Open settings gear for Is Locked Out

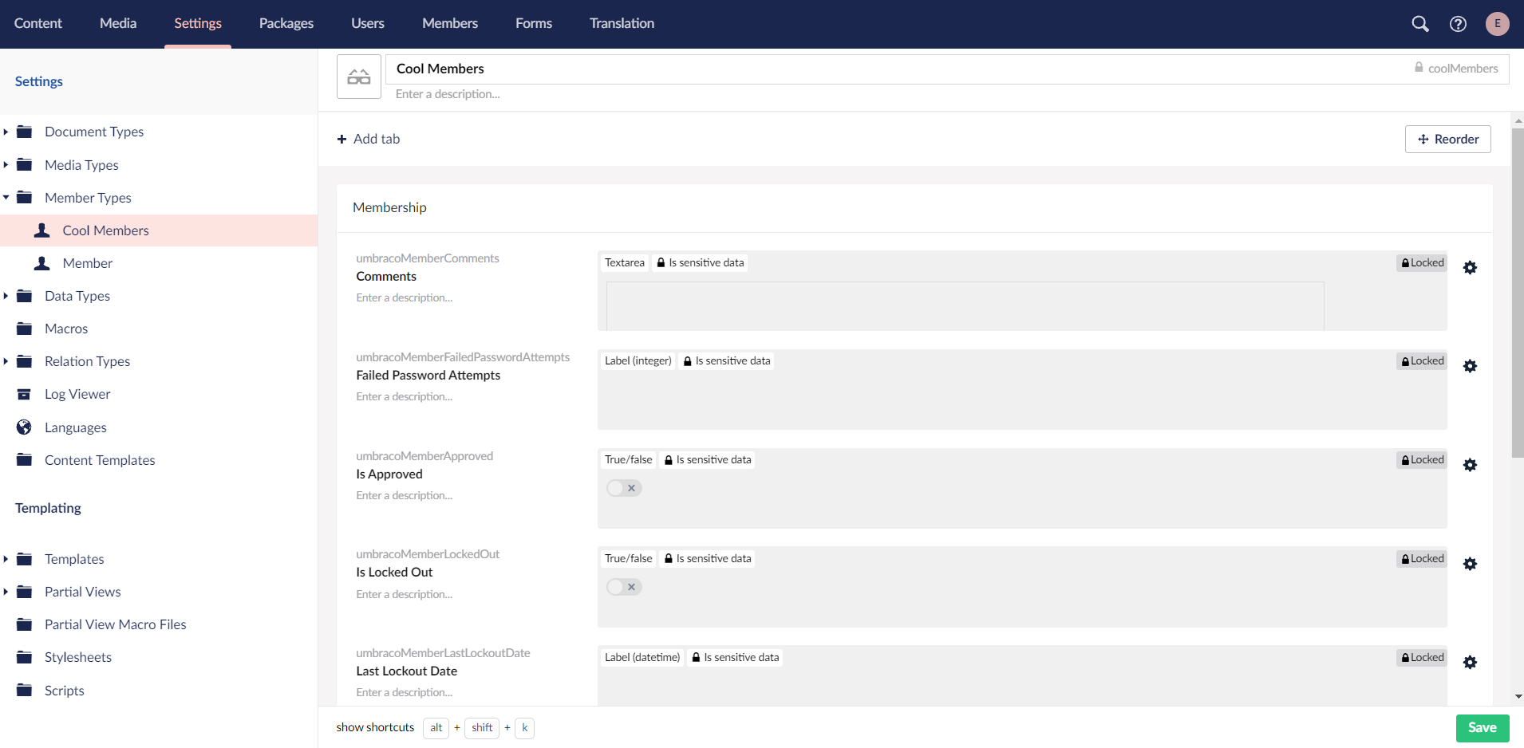(x=1470, y=564)
